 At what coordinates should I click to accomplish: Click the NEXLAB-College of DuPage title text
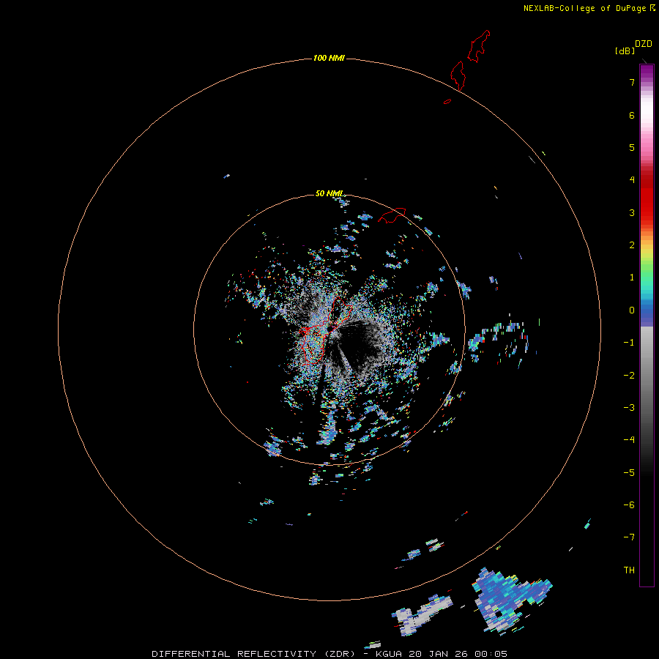(584, 8)
